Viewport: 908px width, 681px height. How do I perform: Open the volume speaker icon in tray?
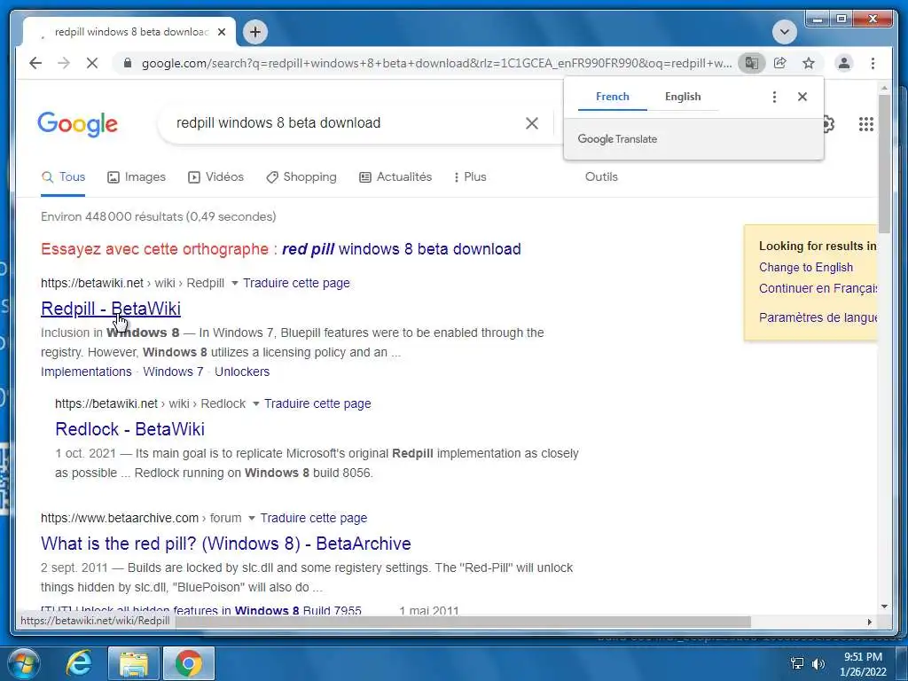818,663
